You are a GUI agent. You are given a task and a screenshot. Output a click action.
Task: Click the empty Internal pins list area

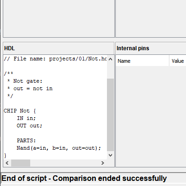click(x=151, y=116)
